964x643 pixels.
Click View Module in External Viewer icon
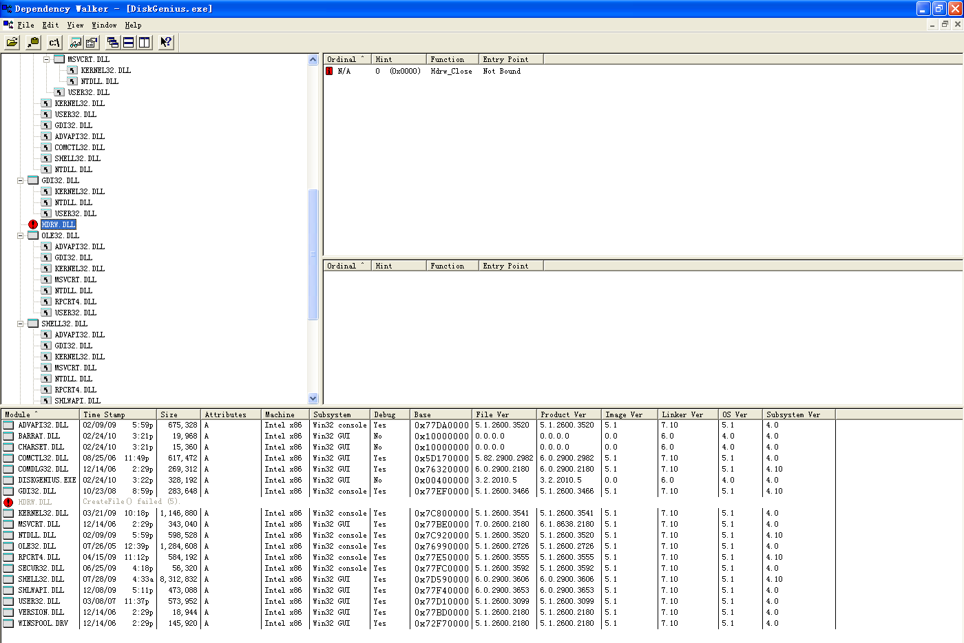click(76, 42)
